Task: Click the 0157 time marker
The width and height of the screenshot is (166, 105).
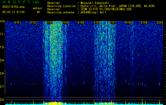Action: point(113,23)
